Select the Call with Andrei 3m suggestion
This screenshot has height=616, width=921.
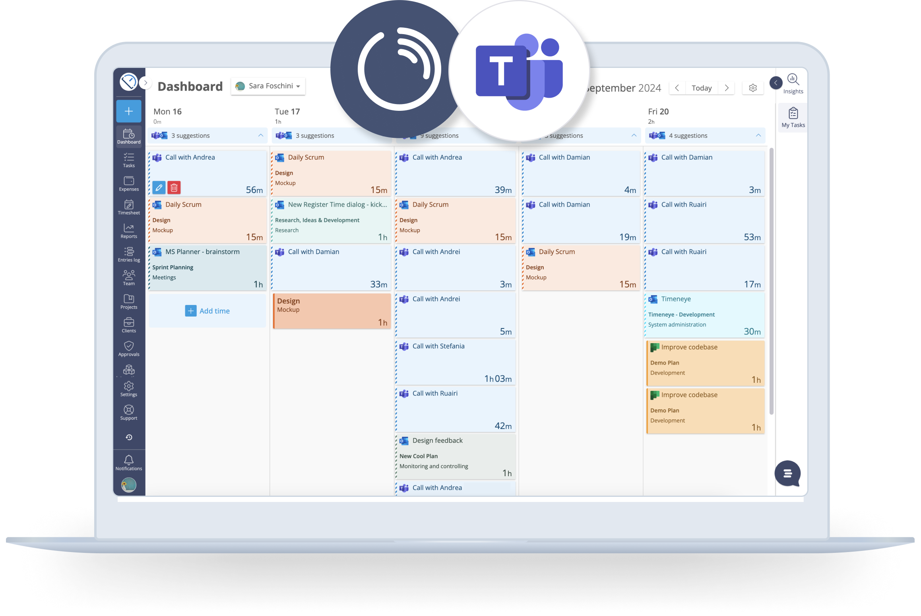(456, 268)
